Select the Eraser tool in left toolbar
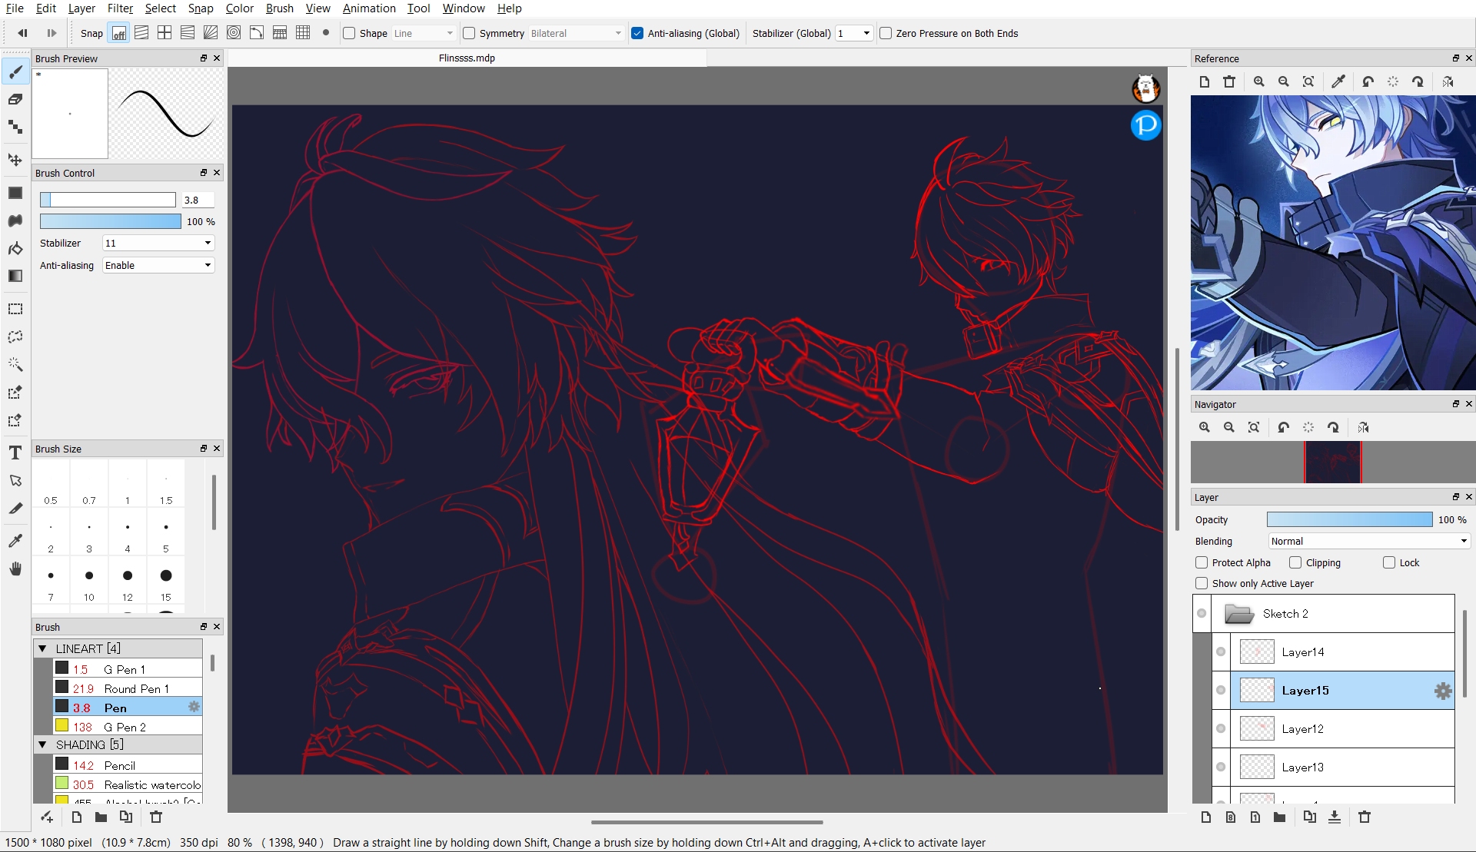This screenshot has width=1476, height=852. coord(15,100)
